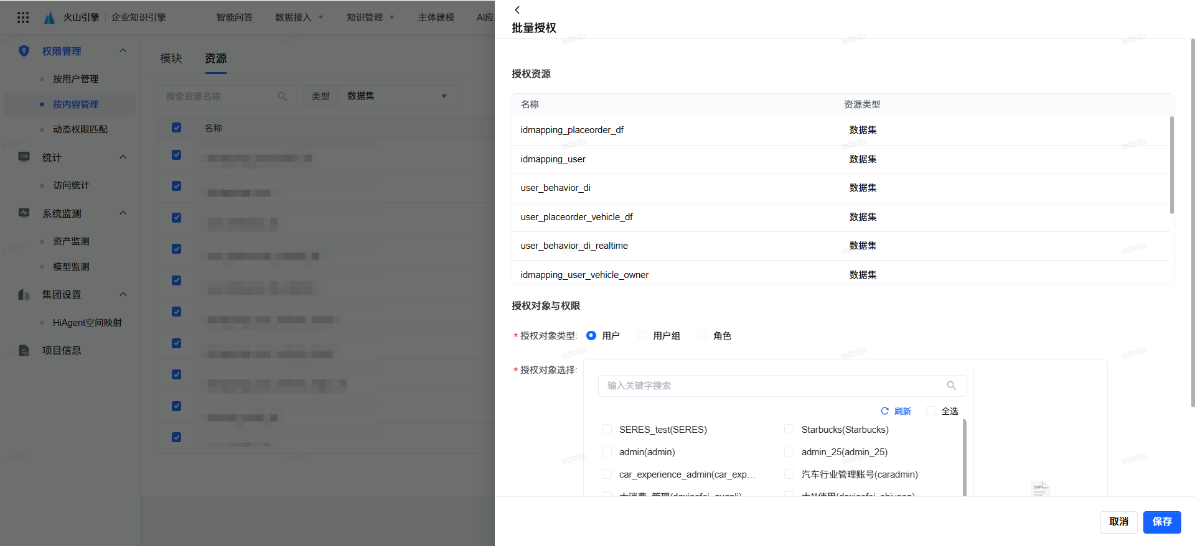Screen dimensions: 1195x546
Task: Click the idmapping_placeorder_df resource row
Action: tap(841, 130)
